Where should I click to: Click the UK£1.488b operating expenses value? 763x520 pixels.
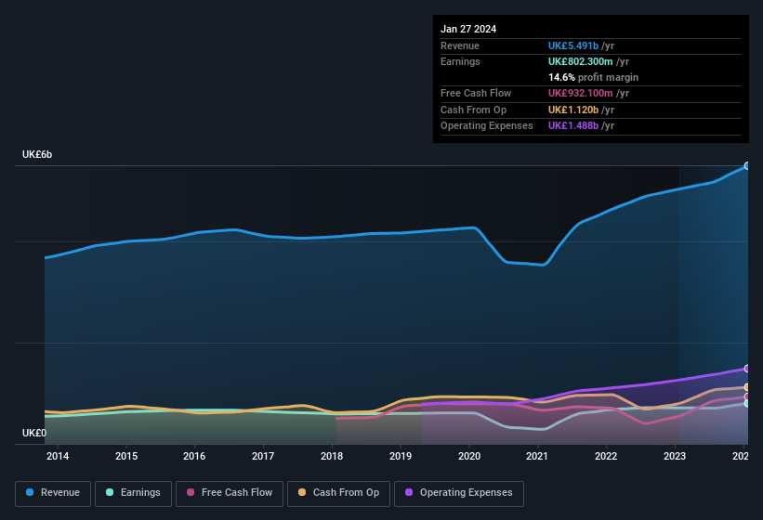coord(573,125)
